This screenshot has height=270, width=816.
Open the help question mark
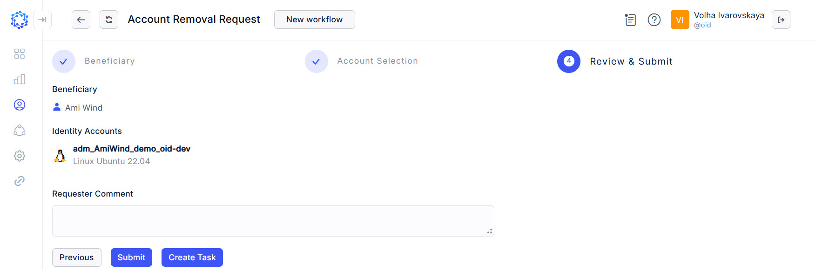point(654,20)
